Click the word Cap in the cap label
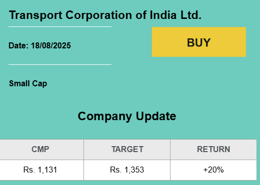Viewport: 260px width, 185px height. tap(39, 84)
